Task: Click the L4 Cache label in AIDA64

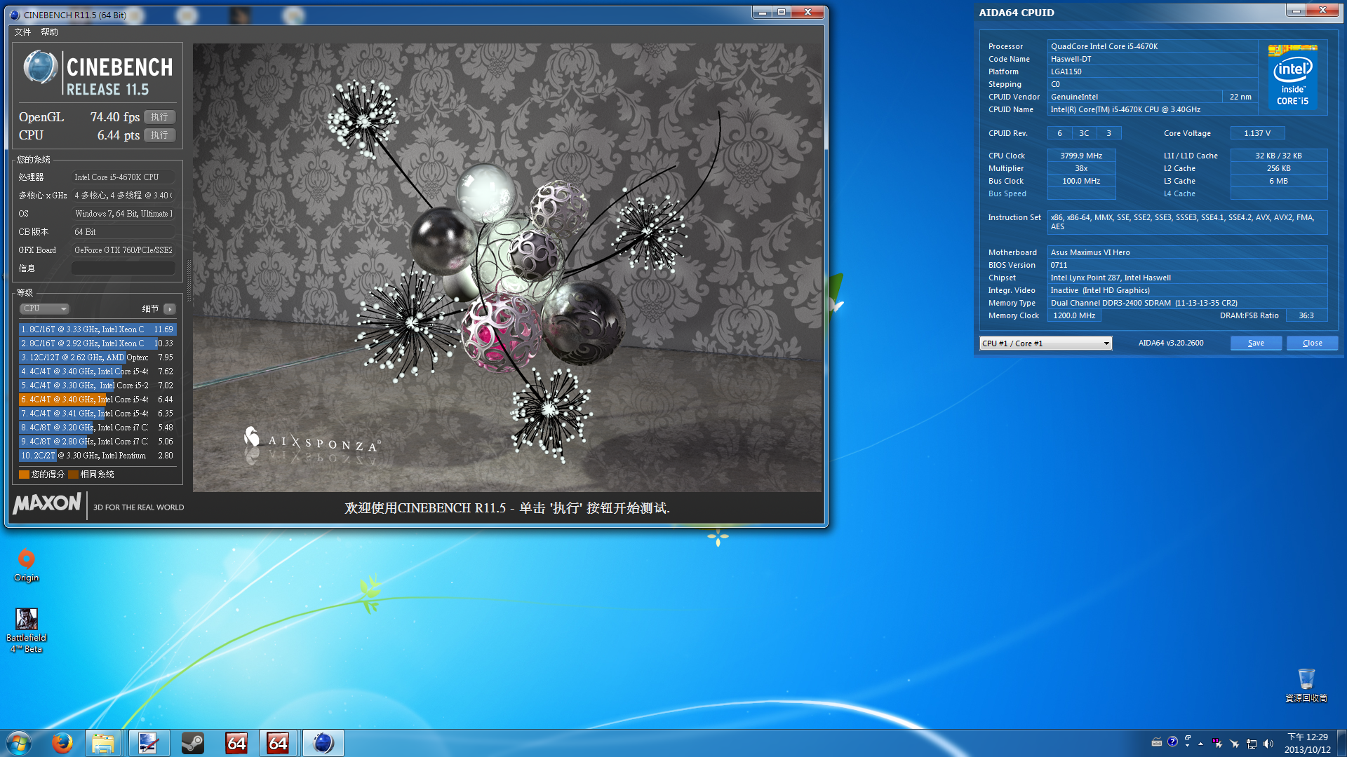Action: 1179,193
